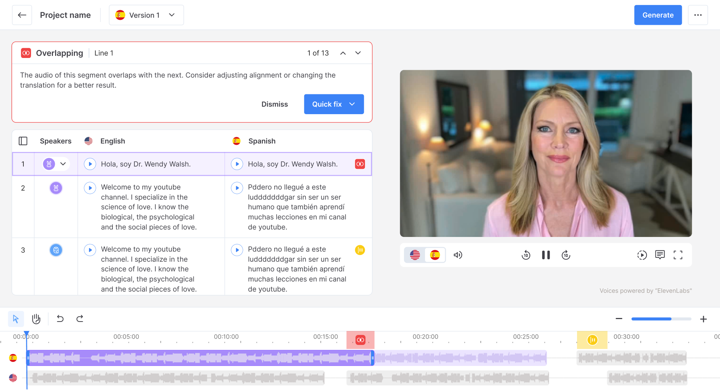This screenshot has height=390, width=720.
Task: Open speaker dropdown for line 1
Action: [x=63, y=164]
